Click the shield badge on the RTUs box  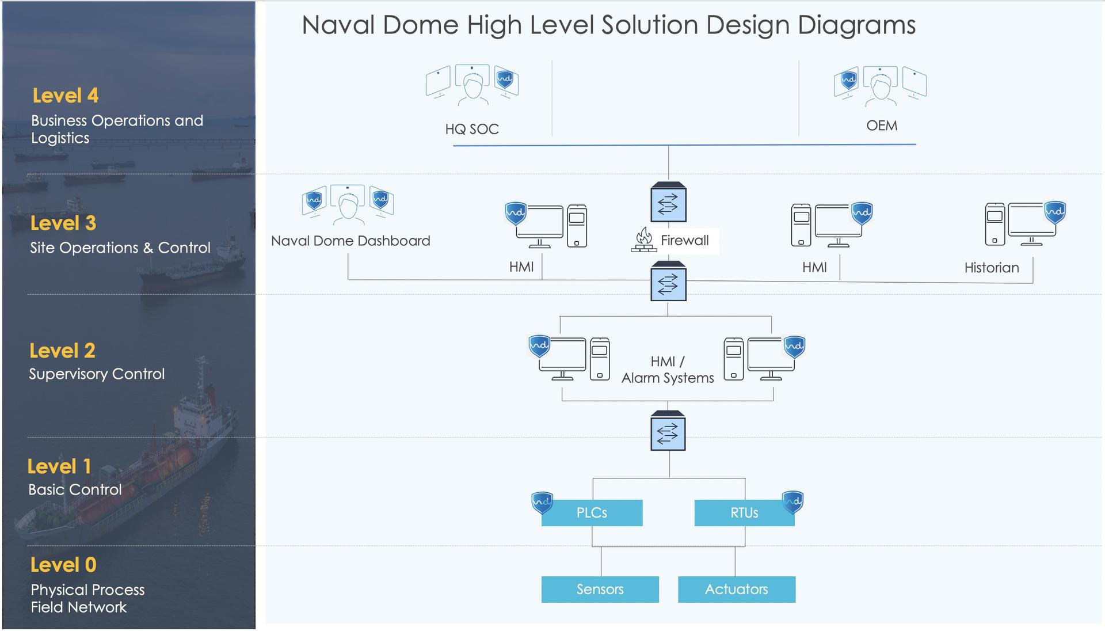coord(792,503)
